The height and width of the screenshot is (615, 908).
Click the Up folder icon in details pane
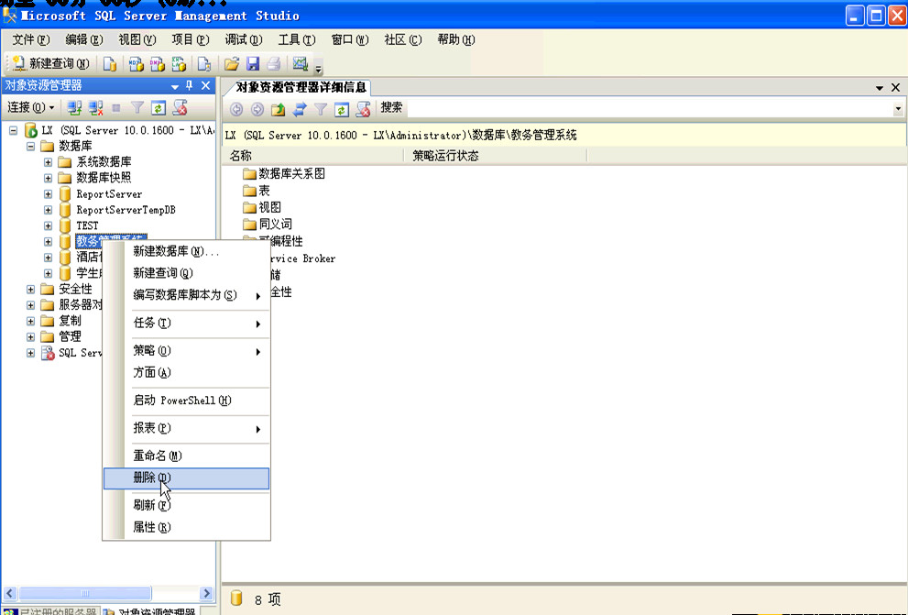coord(278,109)
